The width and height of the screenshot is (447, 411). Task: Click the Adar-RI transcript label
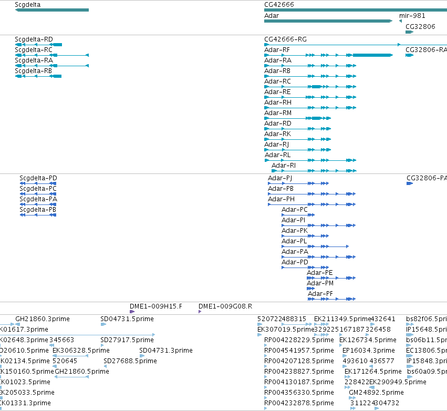pyautogui.click(x=283, y=166)
